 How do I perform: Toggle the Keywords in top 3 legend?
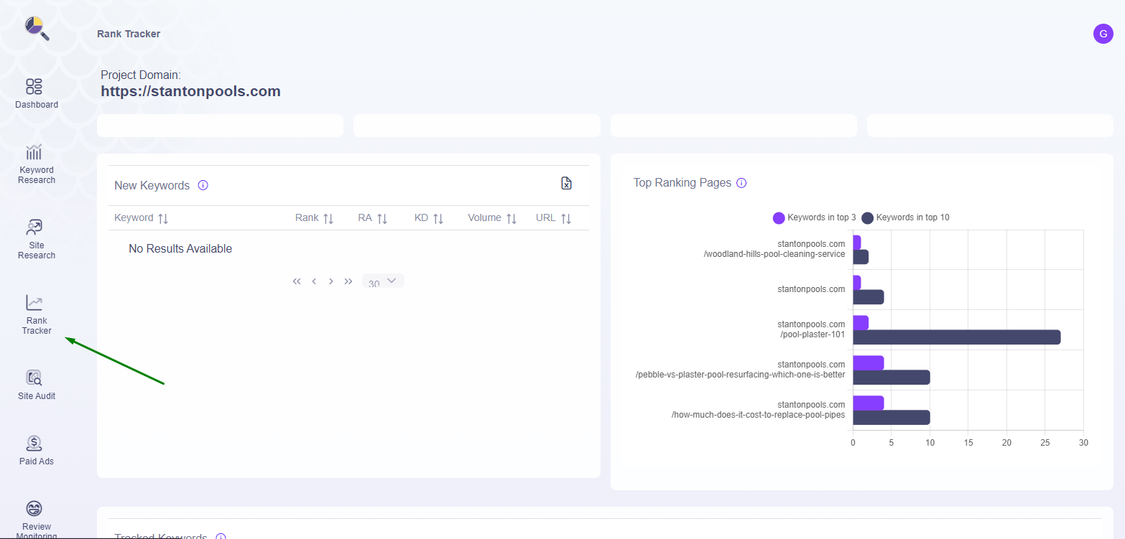pyautogui.click(x=813, y=217)
